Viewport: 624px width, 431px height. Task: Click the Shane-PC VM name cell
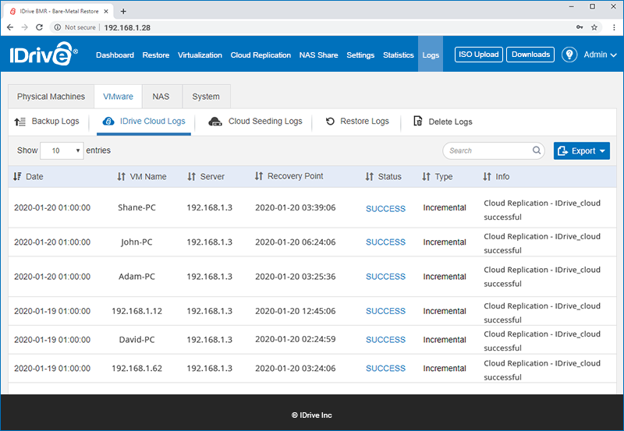[x=136, y=207]
